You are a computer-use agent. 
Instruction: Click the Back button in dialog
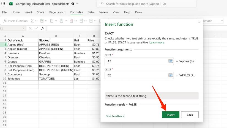tap(190, 115)
